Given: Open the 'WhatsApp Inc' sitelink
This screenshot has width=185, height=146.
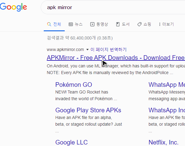Looking at the screenshot, I should tap(167, 110).
